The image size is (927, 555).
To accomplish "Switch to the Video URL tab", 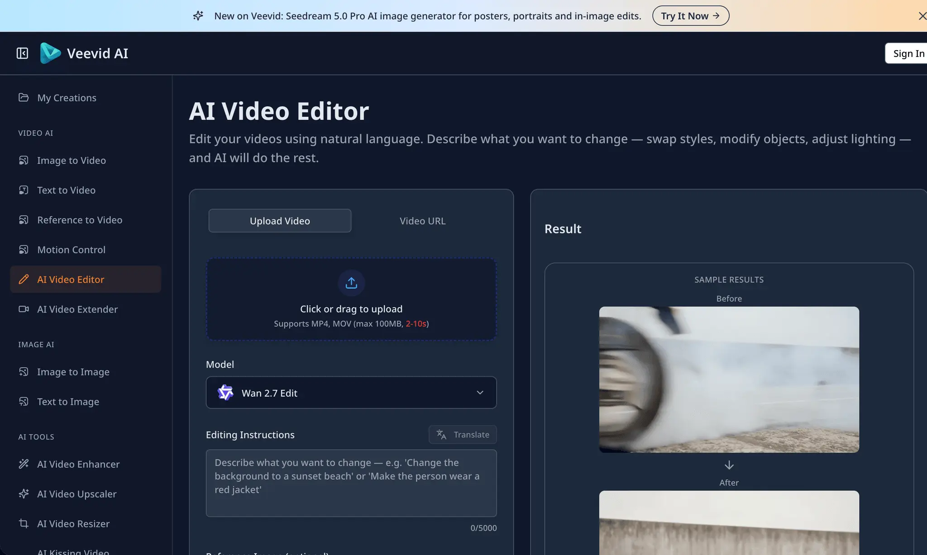I will tap(423, 221).
